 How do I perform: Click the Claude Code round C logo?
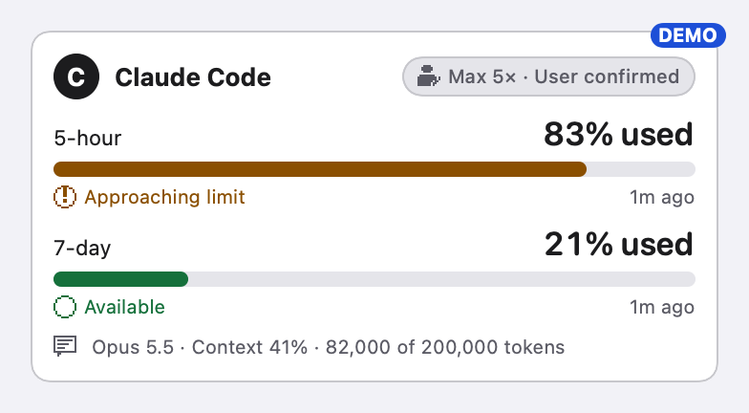click(76, 76)
